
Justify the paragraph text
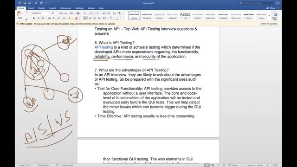[99, 18]
